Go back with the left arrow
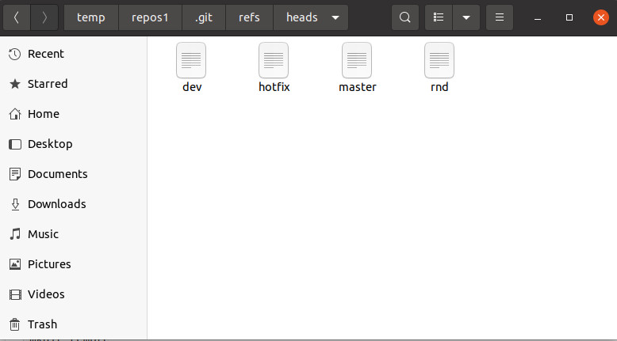Viewport: 617px width, 341px height. 17,17
